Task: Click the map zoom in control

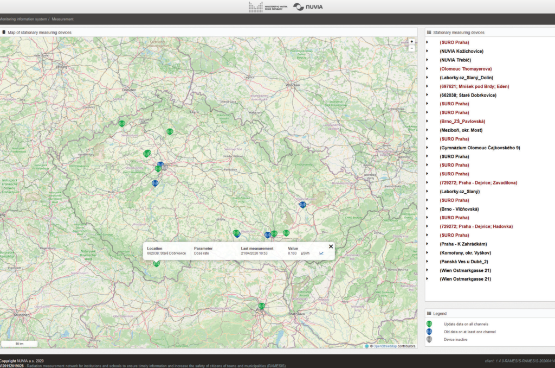Action: (x=411, y=41)
